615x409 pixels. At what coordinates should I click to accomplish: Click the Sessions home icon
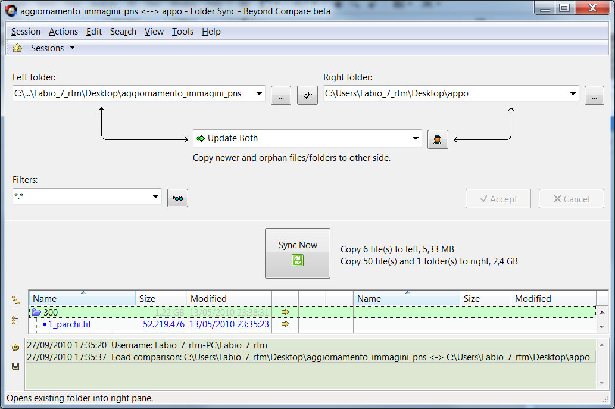(17, 48)
